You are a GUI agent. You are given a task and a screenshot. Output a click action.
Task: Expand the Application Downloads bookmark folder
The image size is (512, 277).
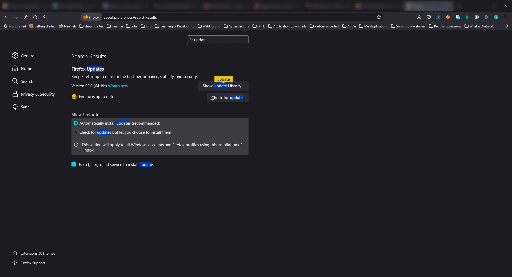(287, 26)
